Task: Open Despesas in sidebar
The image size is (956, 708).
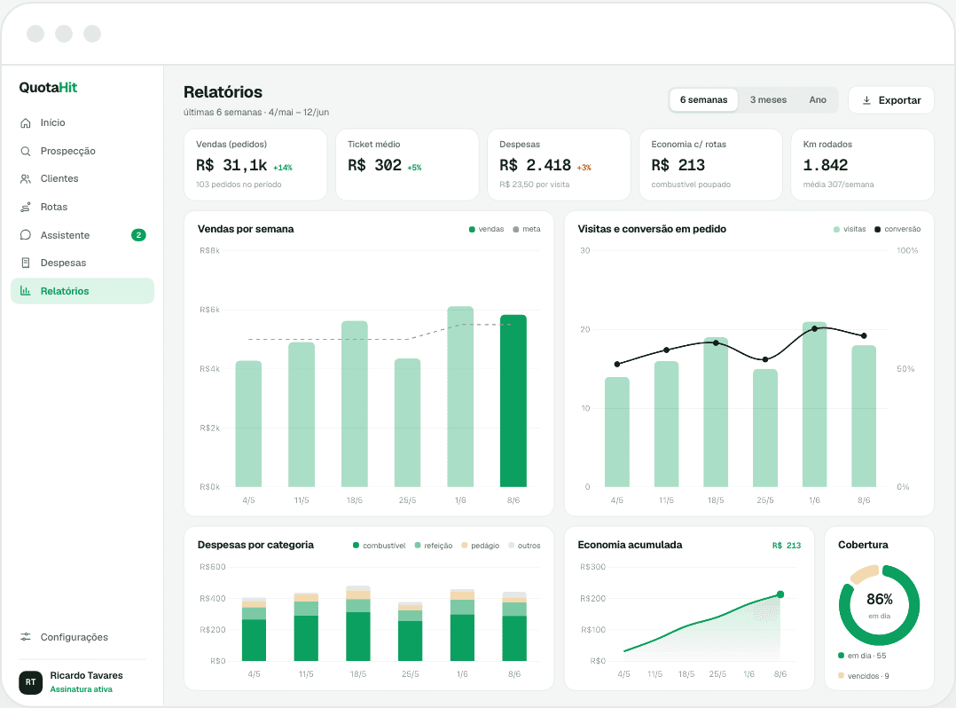Action: tap(82, 263)
